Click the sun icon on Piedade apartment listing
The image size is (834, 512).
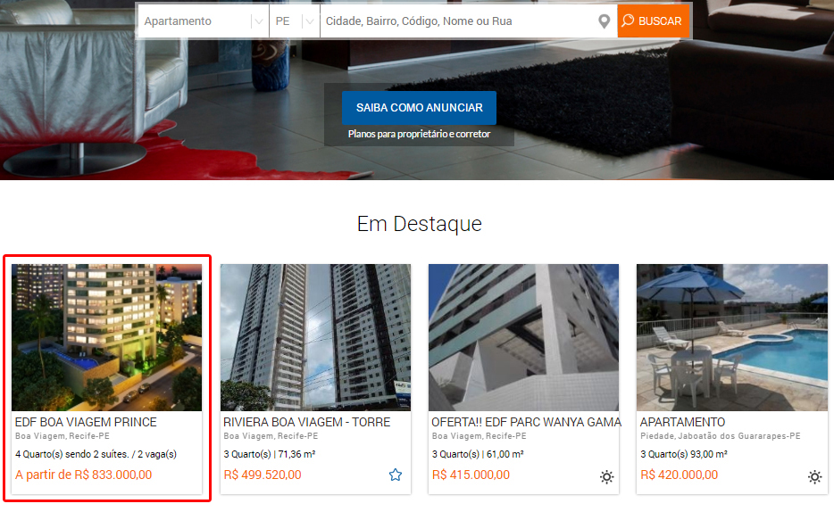pos(814,476)
